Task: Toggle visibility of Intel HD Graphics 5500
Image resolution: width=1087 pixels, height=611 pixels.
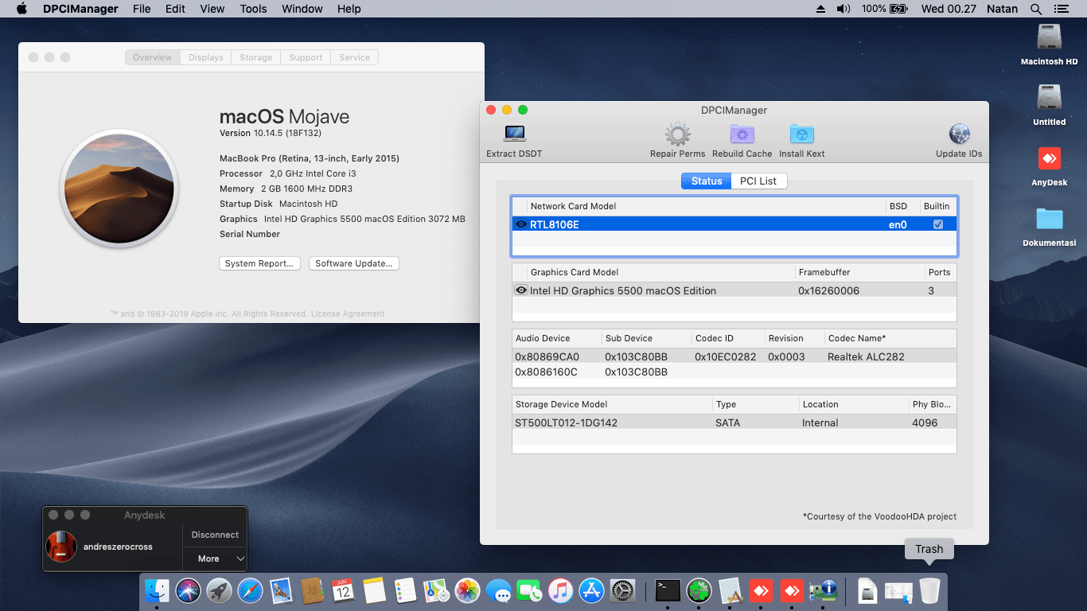Action: pyautogui.click(x=521, y=290)
